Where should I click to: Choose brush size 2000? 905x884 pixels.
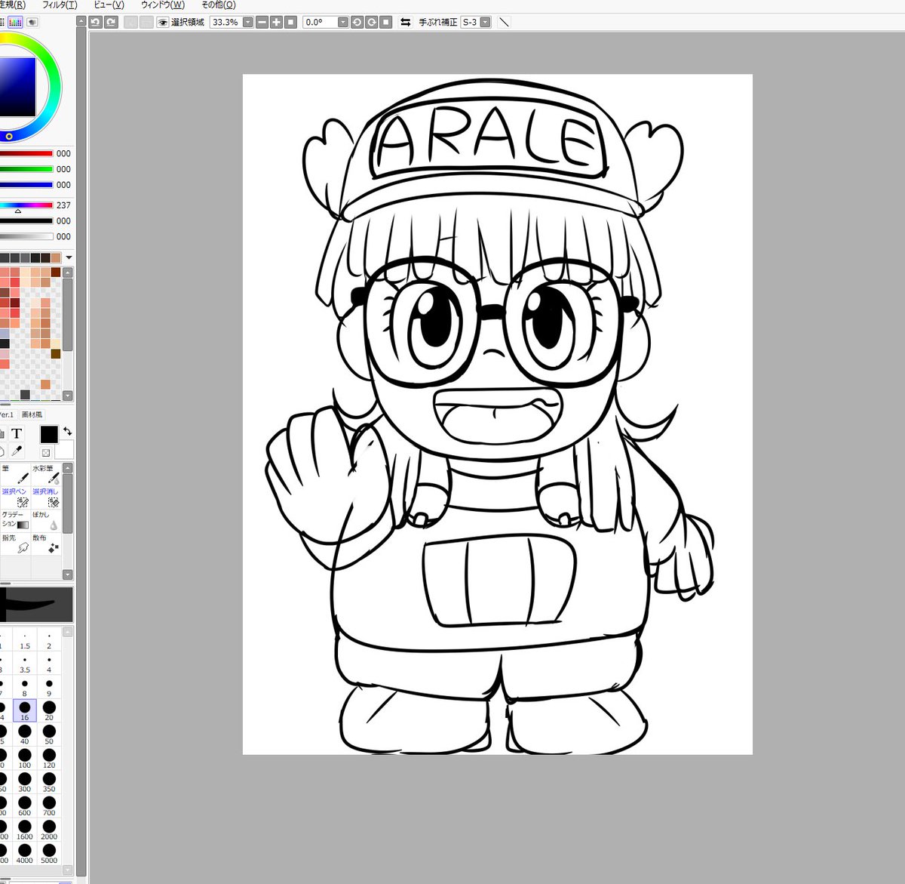(x=49, y=829)
